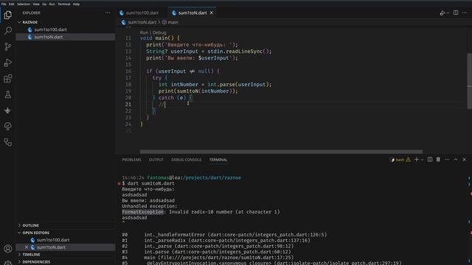Split the editor with the split icon
The height and width of the screenshot is (265, 472).
coord(456,13)
